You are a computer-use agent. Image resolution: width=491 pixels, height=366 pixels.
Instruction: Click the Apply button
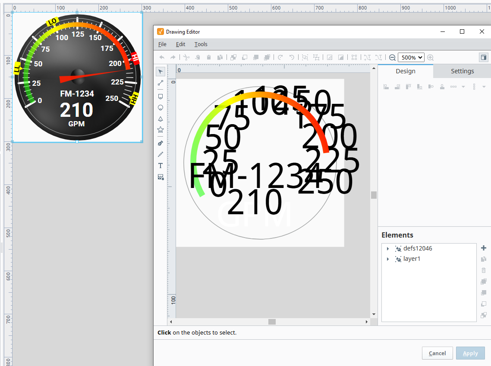point(470,353)
